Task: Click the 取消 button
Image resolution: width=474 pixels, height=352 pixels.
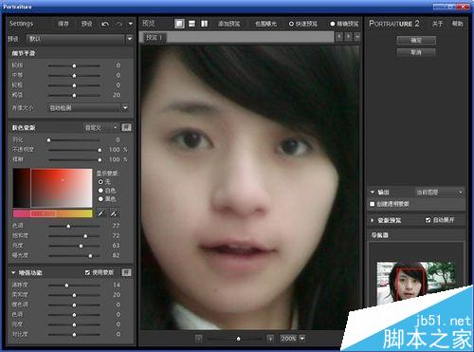Action: tap(416, 52)
